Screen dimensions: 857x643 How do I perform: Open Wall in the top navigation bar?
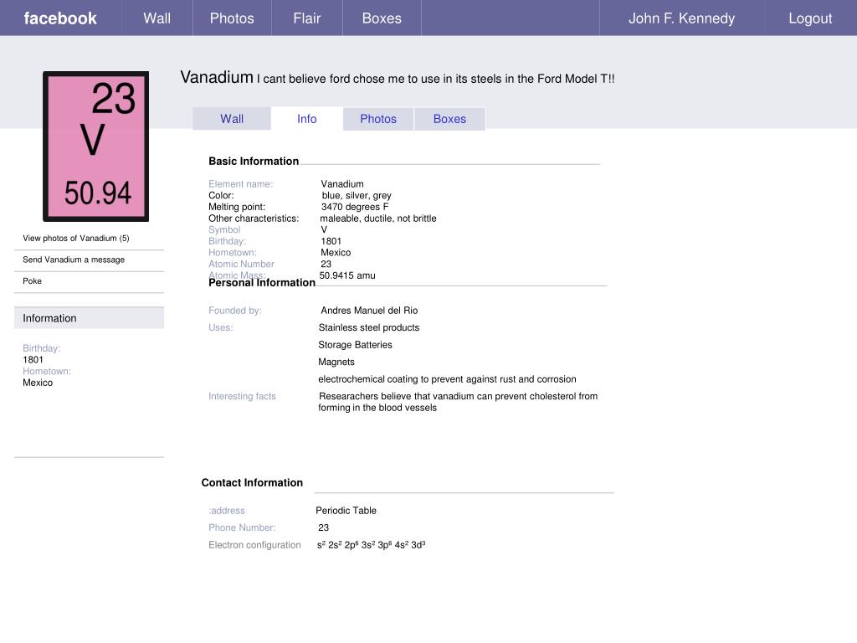pyautogui.click(x=157, y=18)
